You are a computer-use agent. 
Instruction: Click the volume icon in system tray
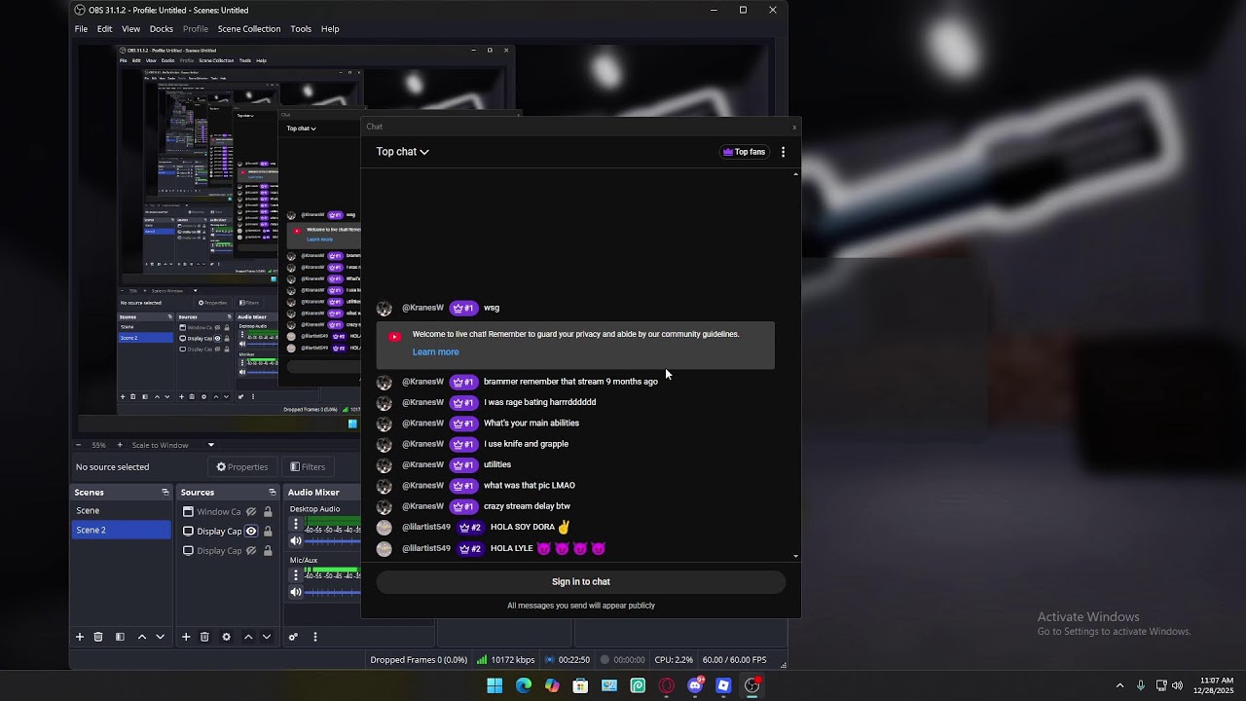(x=1177, y=685)
